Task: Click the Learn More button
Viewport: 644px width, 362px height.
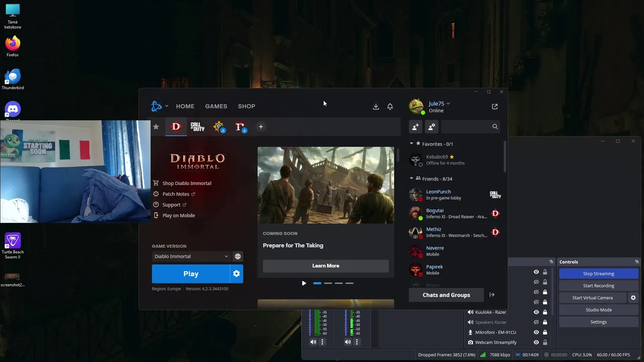Action: [326, 265]
